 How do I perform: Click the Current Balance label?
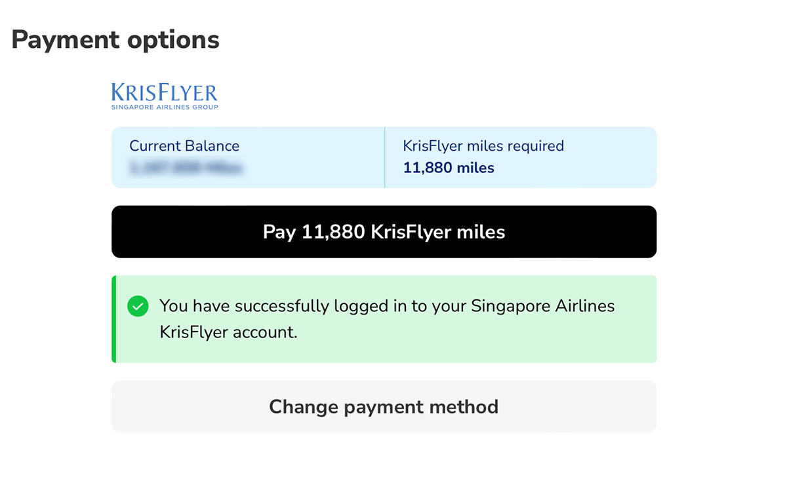pyautogui.click(x=184, y=146)
